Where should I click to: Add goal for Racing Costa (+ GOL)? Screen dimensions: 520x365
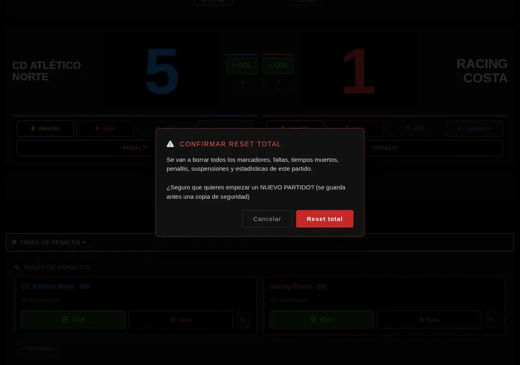[278, 65]
